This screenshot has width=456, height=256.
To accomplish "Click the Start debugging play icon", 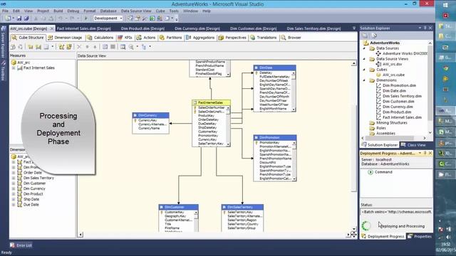I will click(85, 18).
